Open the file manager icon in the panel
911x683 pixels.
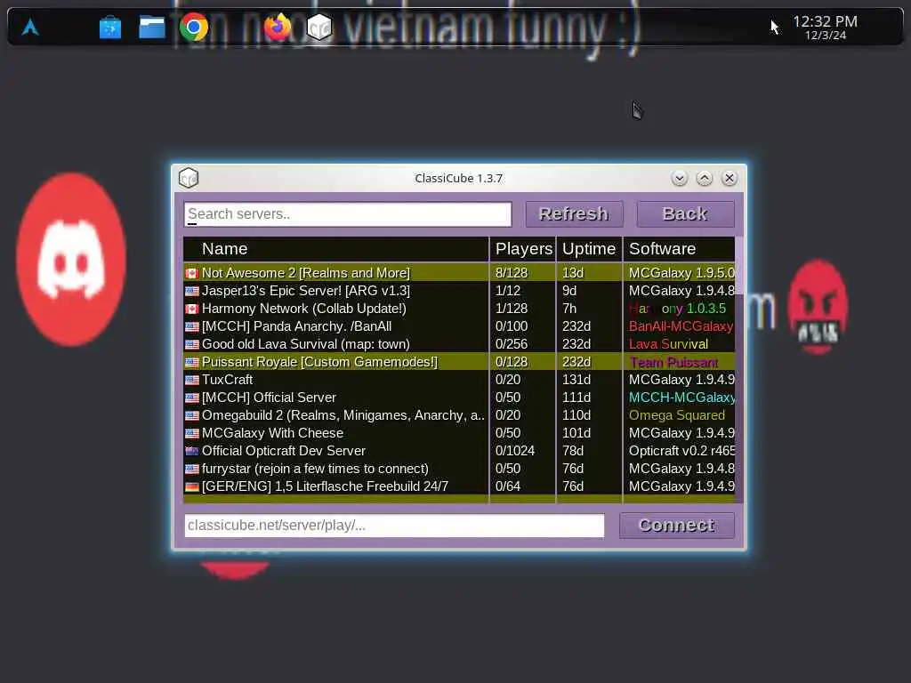coord(151,28)
